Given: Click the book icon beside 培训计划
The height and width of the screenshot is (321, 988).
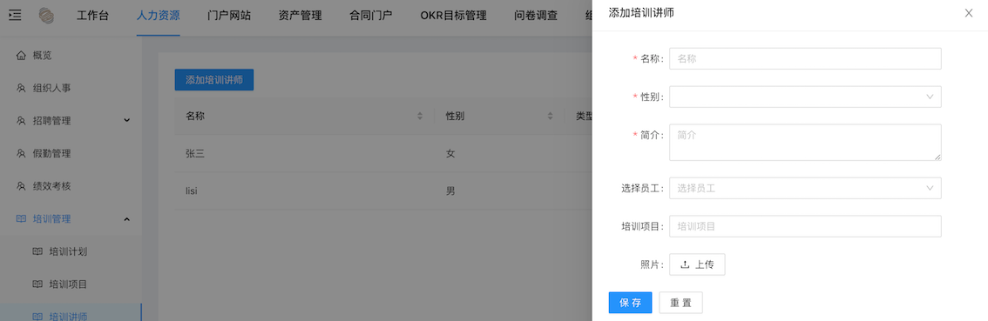Looking at the screenshot, I should click(x=37, y=251).
